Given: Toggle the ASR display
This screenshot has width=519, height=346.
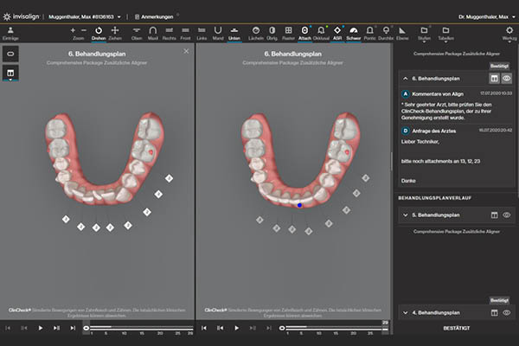Looking at the screenshot, I should pyautogui.click(x=337, y=34).
